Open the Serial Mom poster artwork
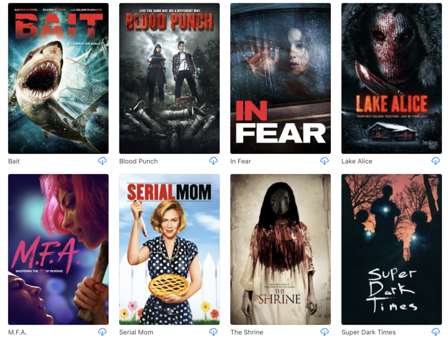Screen dimensions: 448x339 (169, 249)
